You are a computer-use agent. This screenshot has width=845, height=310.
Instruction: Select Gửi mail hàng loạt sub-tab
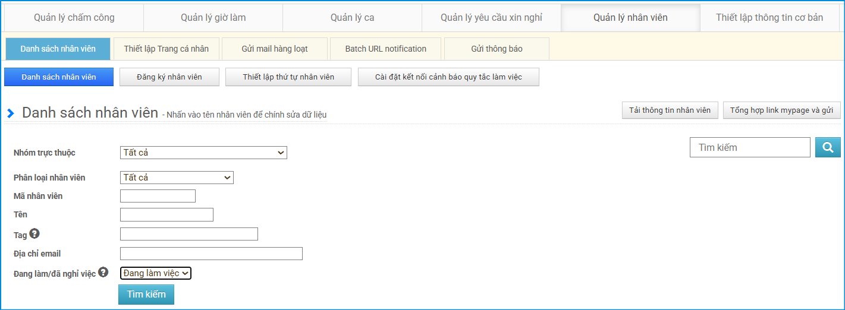point(274,49)
